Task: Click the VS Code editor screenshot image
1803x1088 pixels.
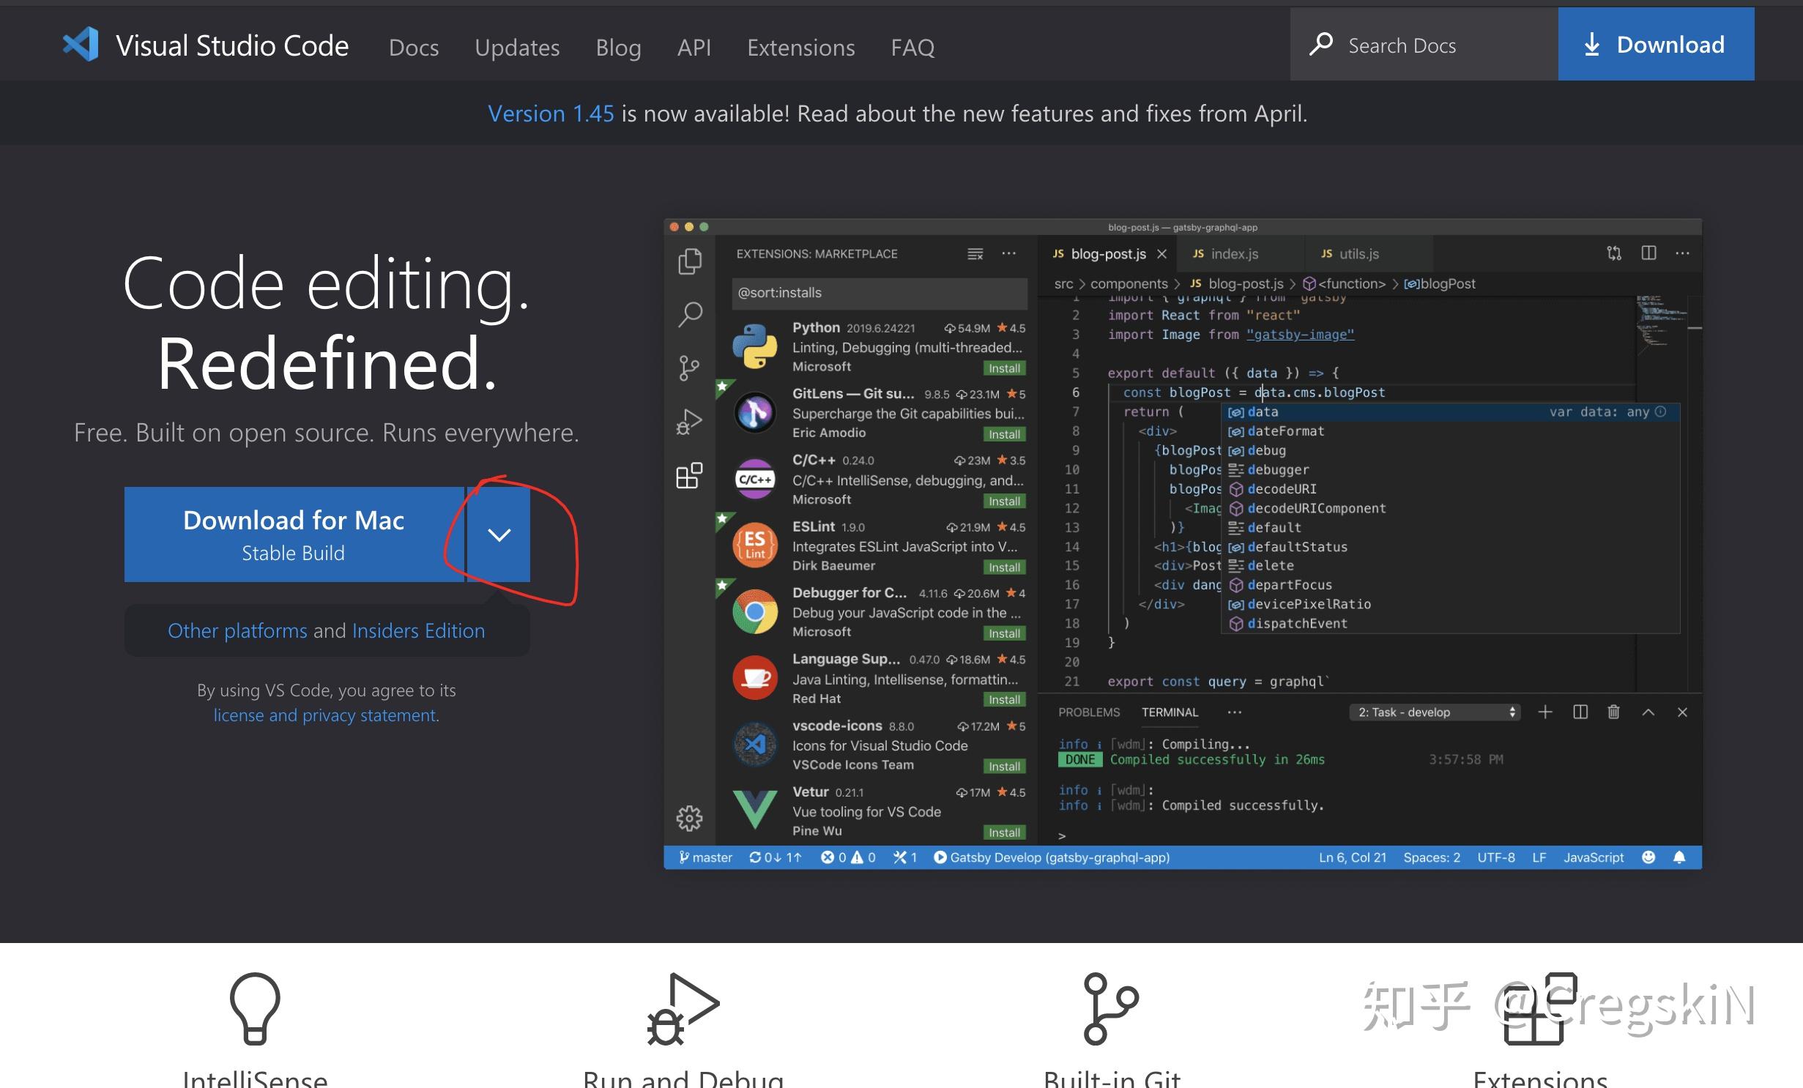Action: [x=1182, y=543]
